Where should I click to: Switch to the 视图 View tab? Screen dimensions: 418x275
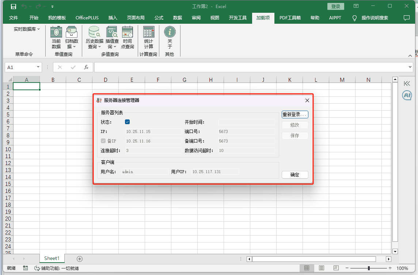coord(214,18)
